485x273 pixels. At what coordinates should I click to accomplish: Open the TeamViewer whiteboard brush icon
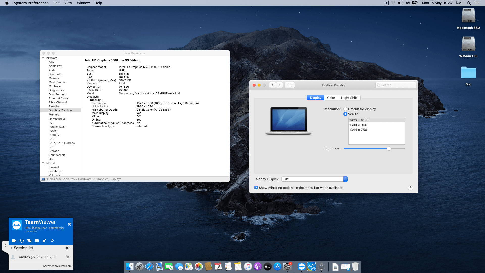44,240
